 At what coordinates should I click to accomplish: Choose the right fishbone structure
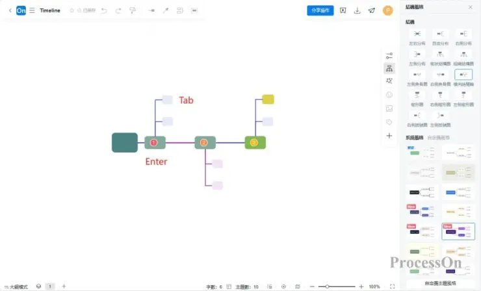tap(440, 77)
